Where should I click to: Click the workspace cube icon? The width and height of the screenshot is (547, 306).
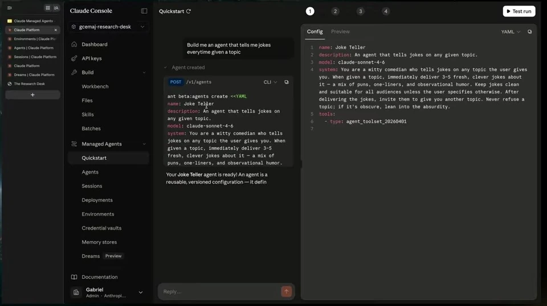click(74, 27)
